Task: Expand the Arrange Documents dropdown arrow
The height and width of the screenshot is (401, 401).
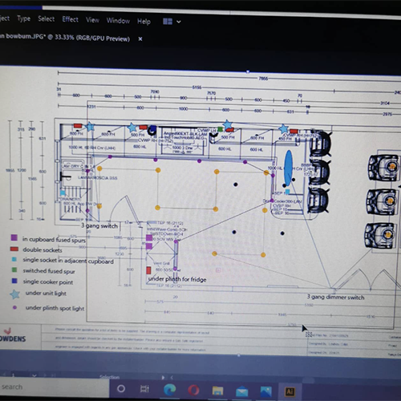Action: (x=179, y=22)
